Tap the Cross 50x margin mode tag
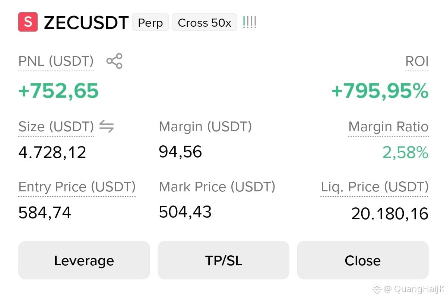 205,23
